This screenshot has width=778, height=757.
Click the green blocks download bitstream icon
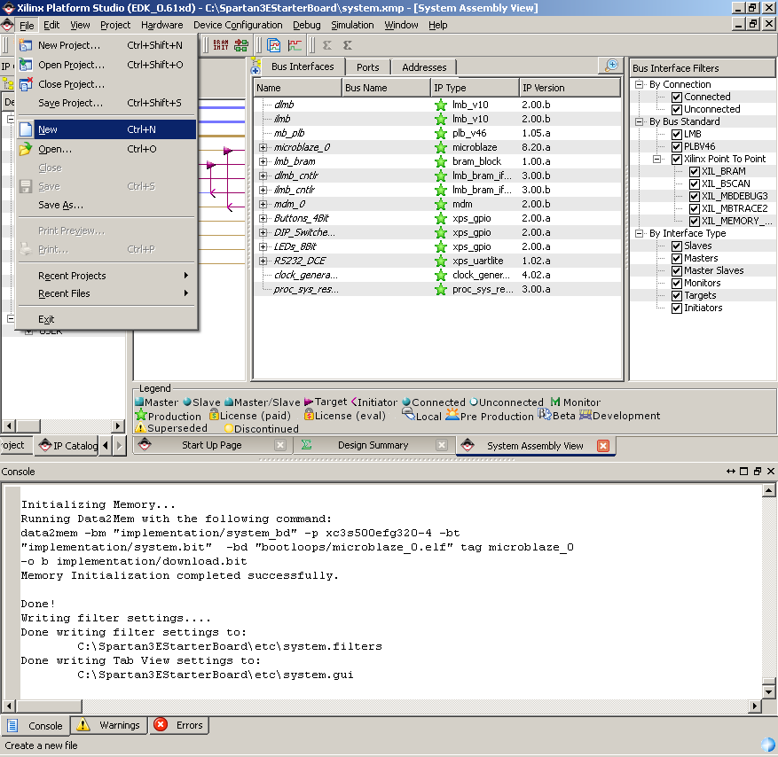(241, 45)
